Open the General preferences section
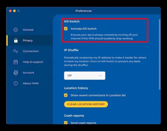167x131 pixels. tap(28, 30)
